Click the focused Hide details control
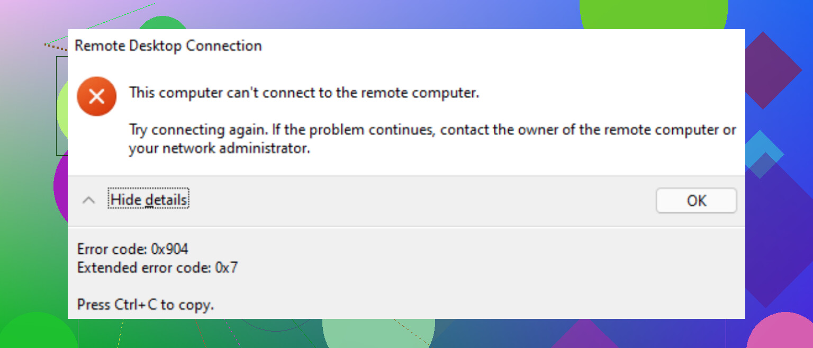 click(x=149, y=200)
